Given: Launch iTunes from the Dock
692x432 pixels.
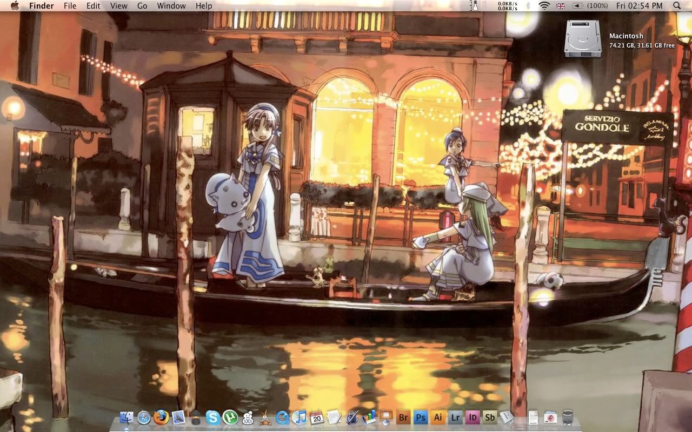Looking at the screenshot, I should click(300, 417).
